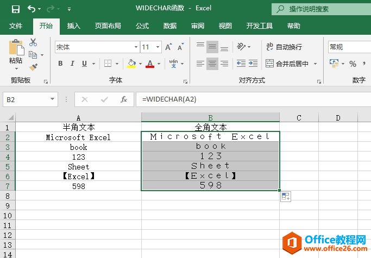The height and width of the screenshot is (258, 371).
Task: Expand the 粘贴 paste options arrow
Action: click(16, 68)
